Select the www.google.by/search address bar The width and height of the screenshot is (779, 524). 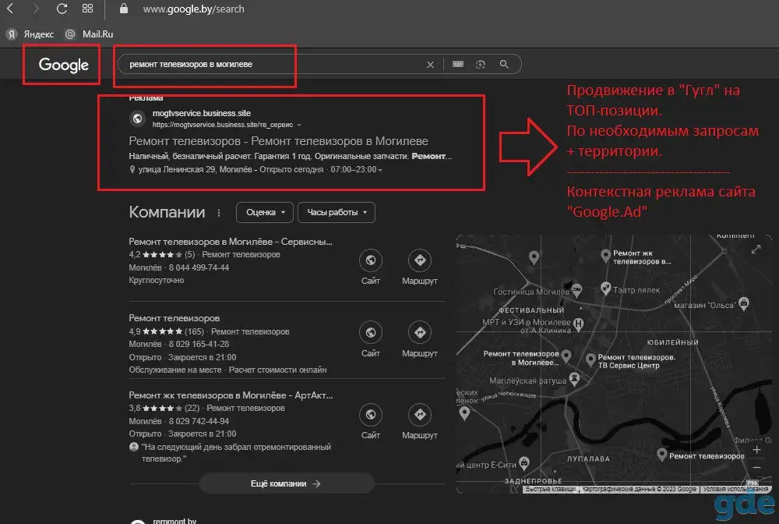[x=194, y=9]
